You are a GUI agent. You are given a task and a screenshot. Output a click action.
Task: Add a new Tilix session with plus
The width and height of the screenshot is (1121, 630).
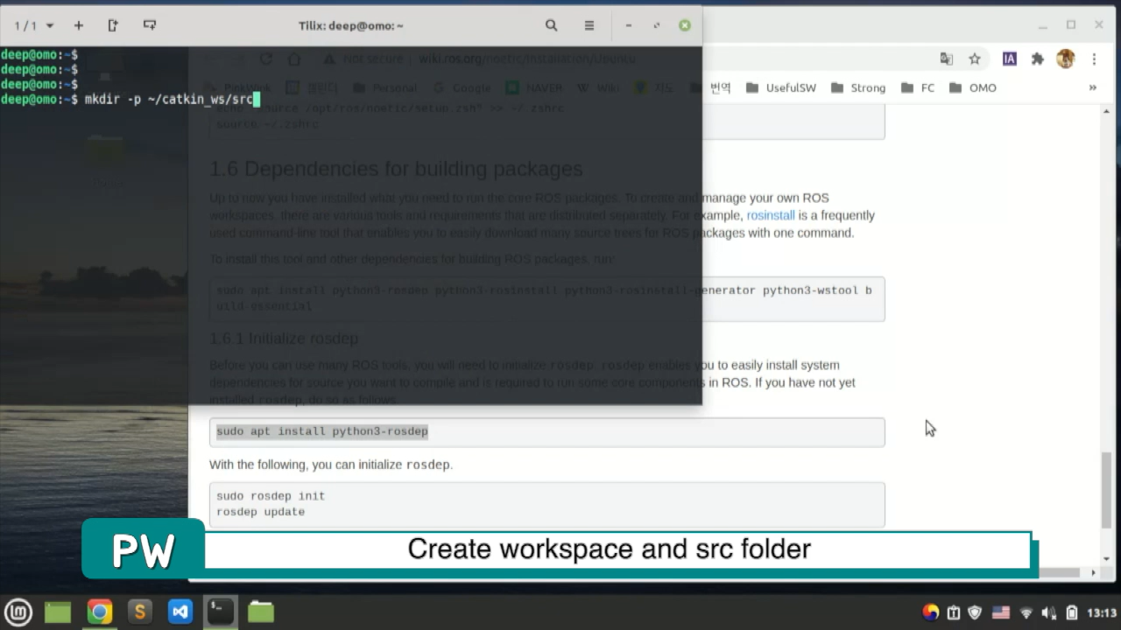point(78,25)
